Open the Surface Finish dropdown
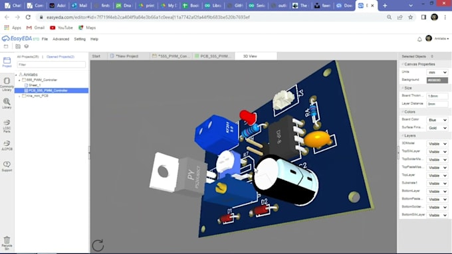This screenshot has height=254, width=452. coord(437,128)
